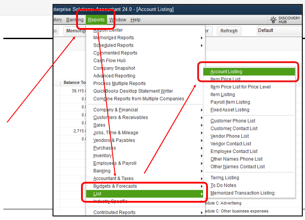Open the Default dropdown field

click(280, 31)
